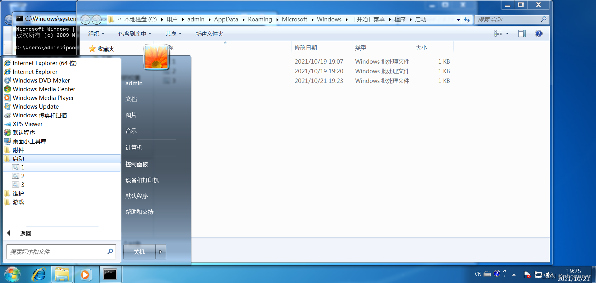Open Internet Explorer from the taskbar
The width and height of the screenshot is (596, 283).
39,274
